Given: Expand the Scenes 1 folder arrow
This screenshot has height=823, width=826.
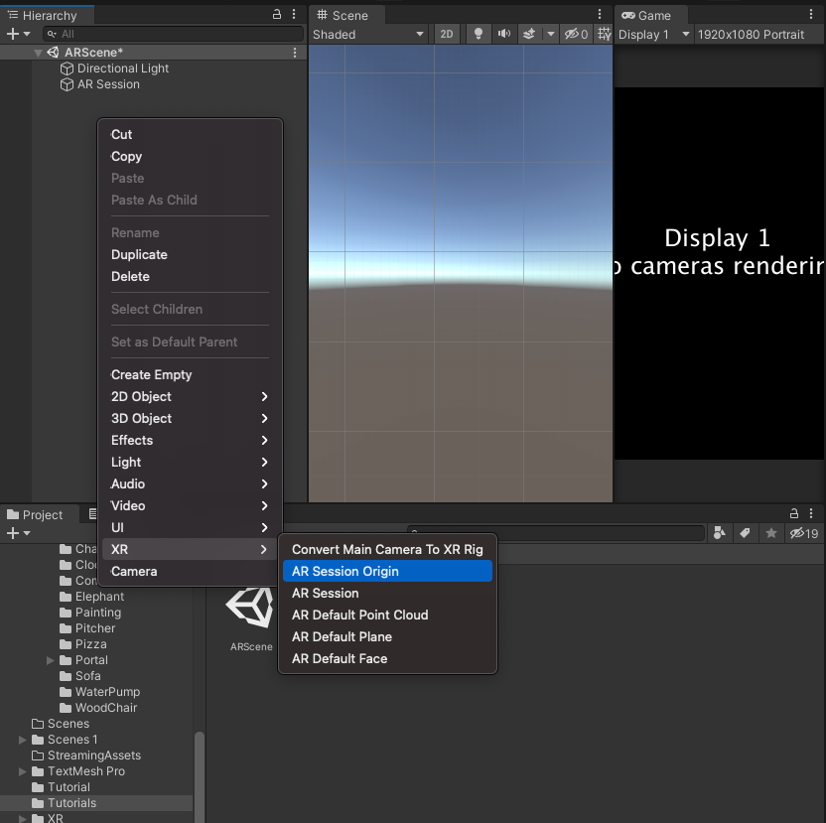Looking at the screenshot, I should coord(23,740).
